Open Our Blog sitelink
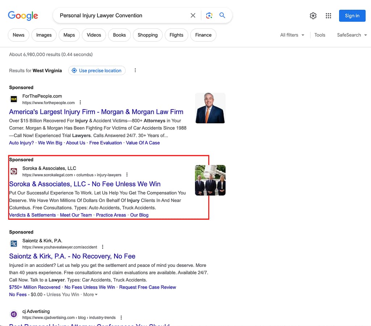The width and height of the screenshot is (371, 326). (x=139, y=215)
